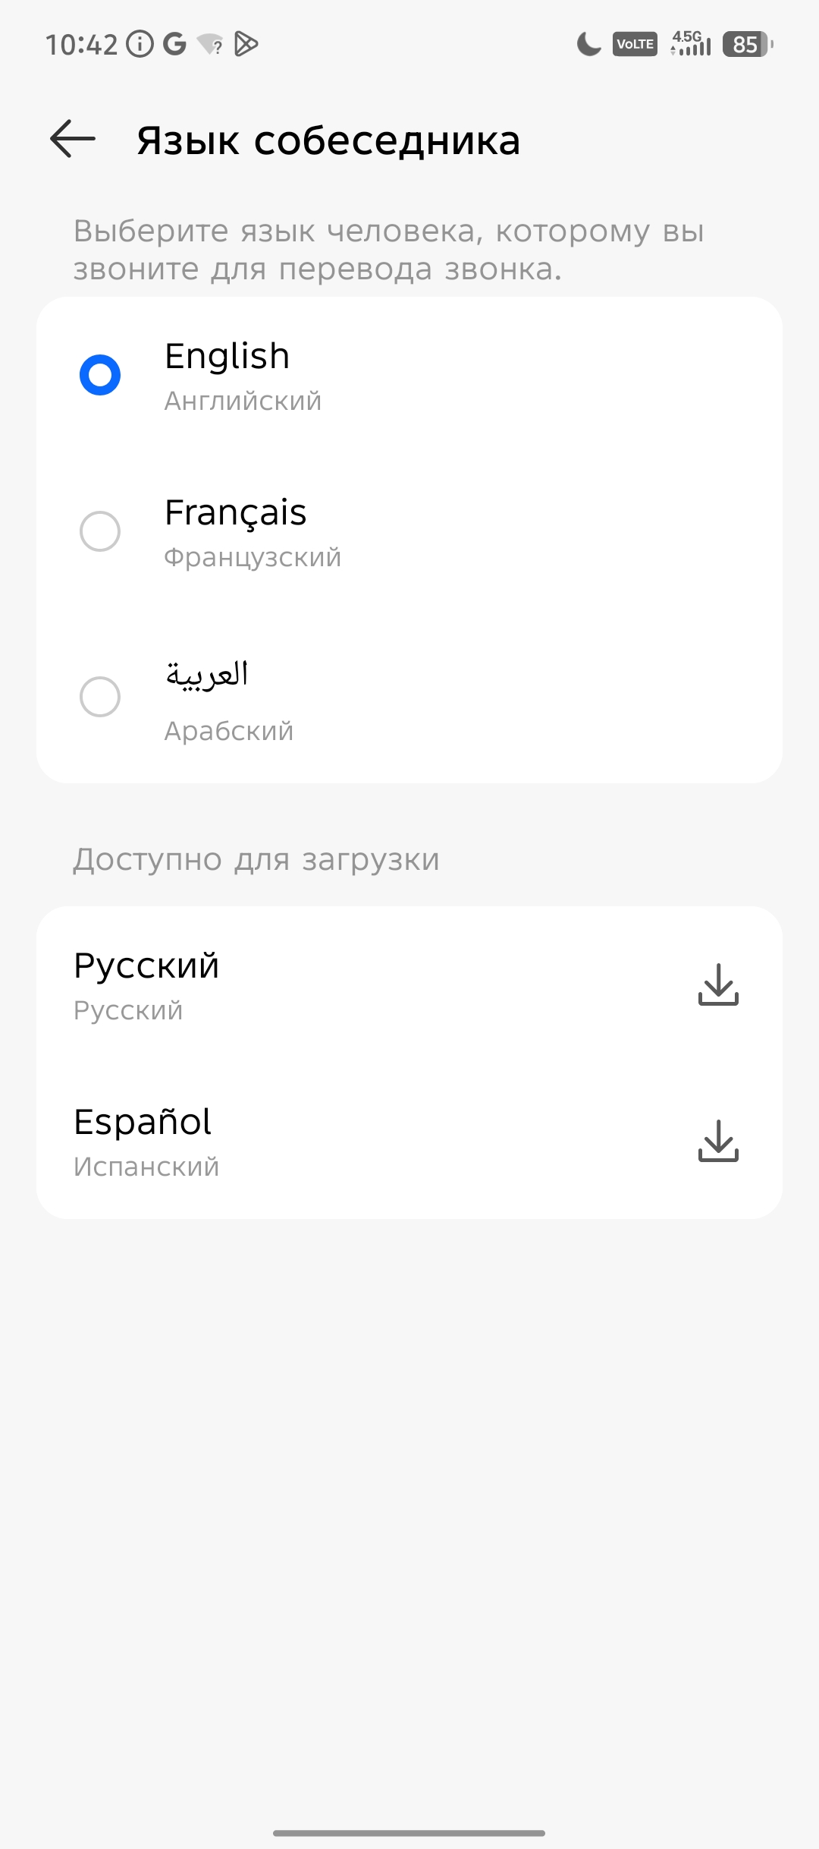Select the Arabic radio button
The height and width of the screenshot is (1849, 819).
coord(100,697)
